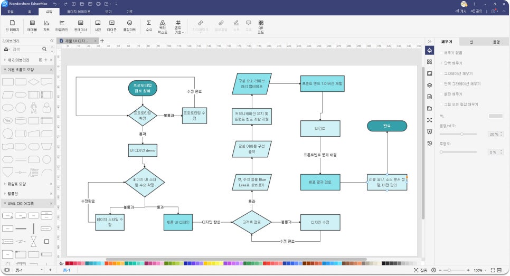Open the export dropdown in quick access bar
The image size is (510, 276).
pos(110,4)
